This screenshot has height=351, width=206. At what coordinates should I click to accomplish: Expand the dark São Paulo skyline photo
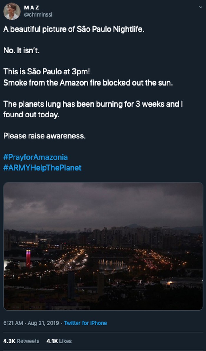coord(103,246)
